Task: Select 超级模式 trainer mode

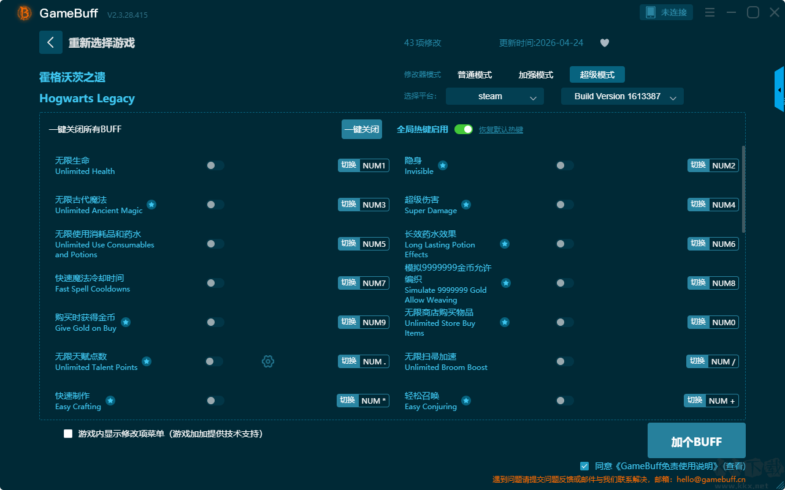Action: coord(597,75)
